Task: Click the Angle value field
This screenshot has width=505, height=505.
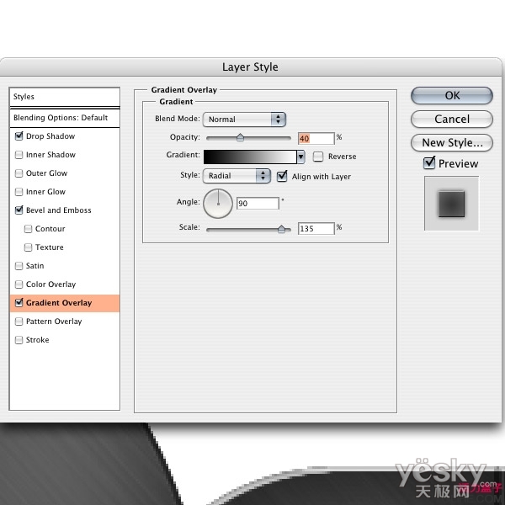Action: (x=258, y=204)
